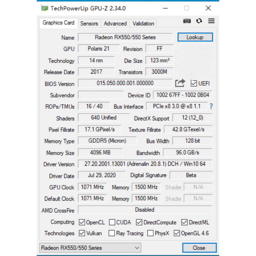Toggle the UEFI checkbox
This screenshot has height=256, width=256.
[x=194, y=83]
